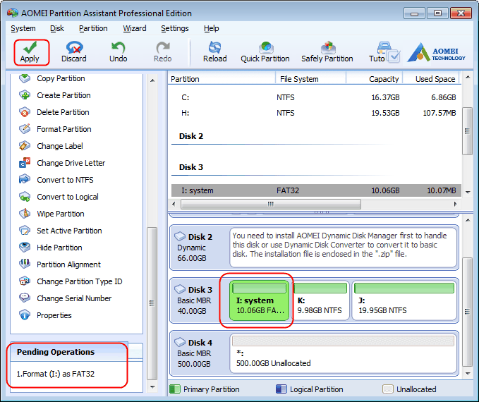This screenshot has height=402, width=479.
Task: Sort by the Used Space column header
Action: pyautogui.click(x=431, y=79)
